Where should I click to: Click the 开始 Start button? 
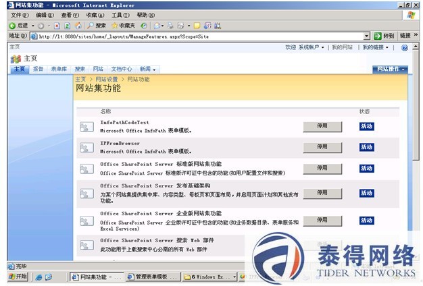click(x=18, y=277)
